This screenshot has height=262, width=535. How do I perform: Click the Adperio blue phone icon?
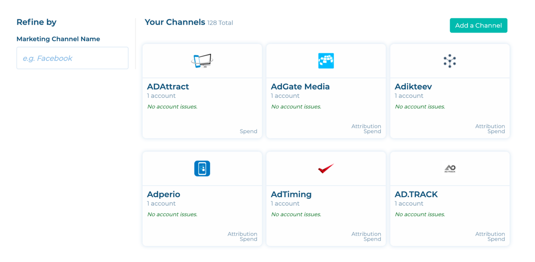[202, 168]
